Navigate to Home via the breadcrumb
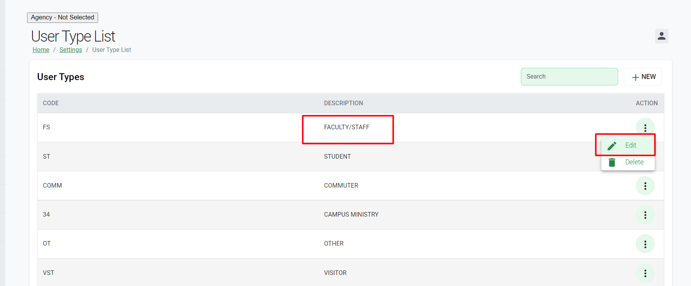The height and width of the screenshot is (286, 691). [40, 50]
